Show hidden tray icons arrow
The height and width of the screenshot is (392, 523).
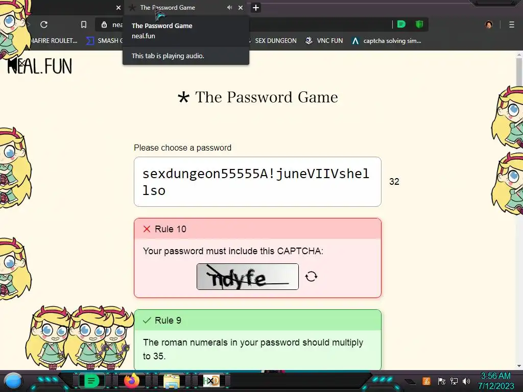[x=411, y=382]
